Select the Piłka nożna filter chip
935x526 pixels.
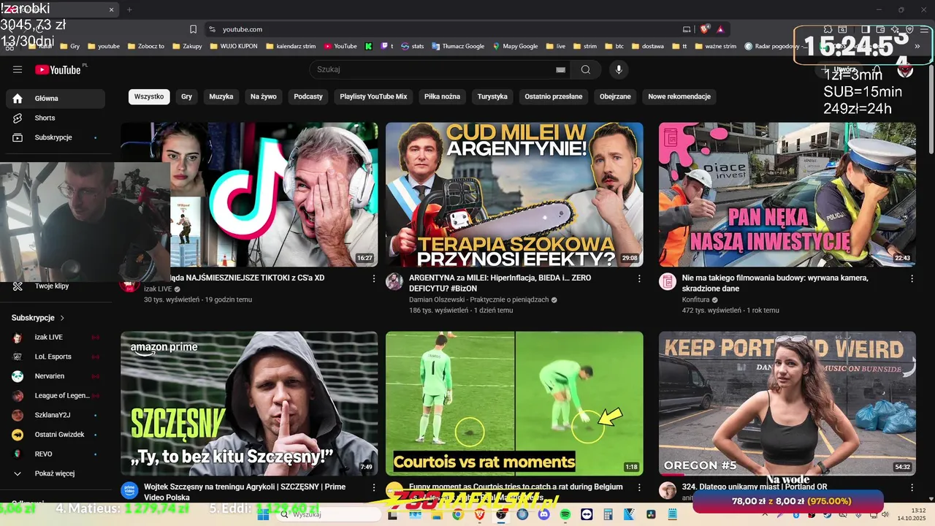443,96
